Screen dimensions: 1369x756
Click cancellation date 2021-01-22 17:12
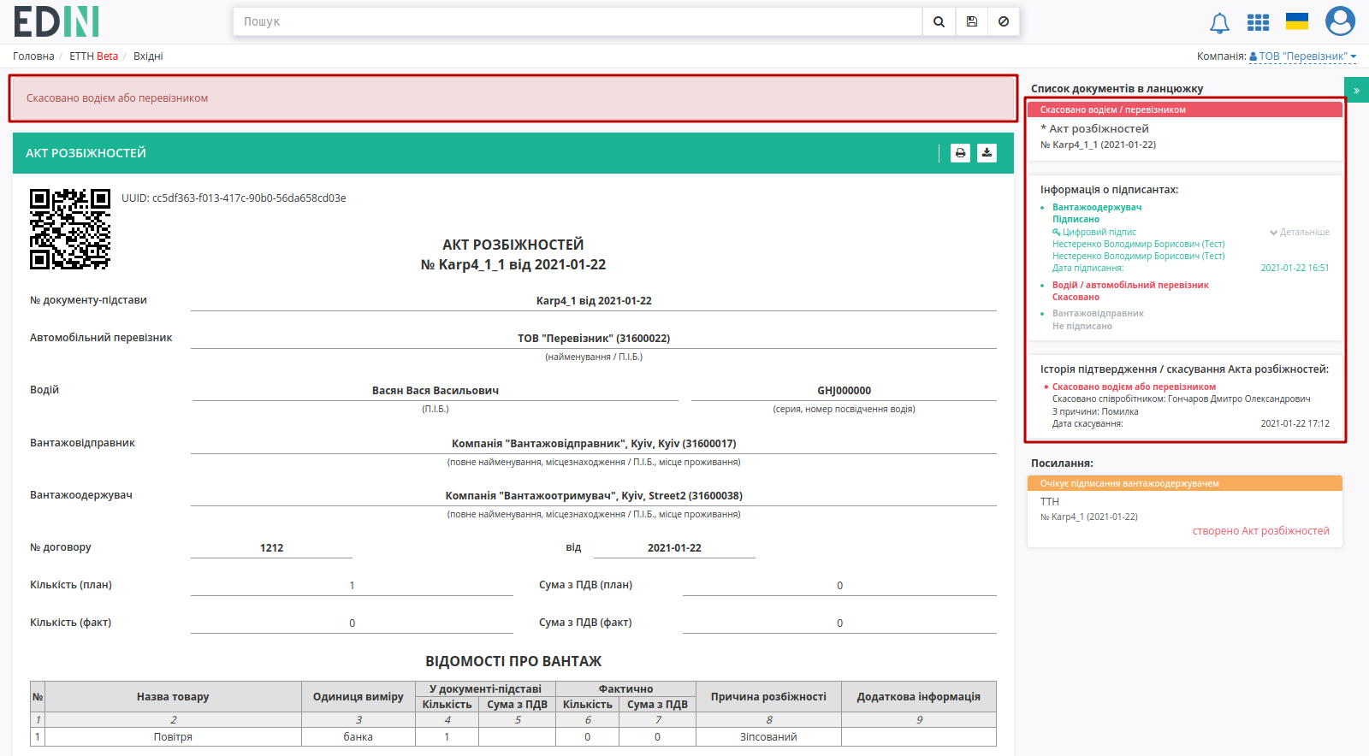(x=1295, y=424)
